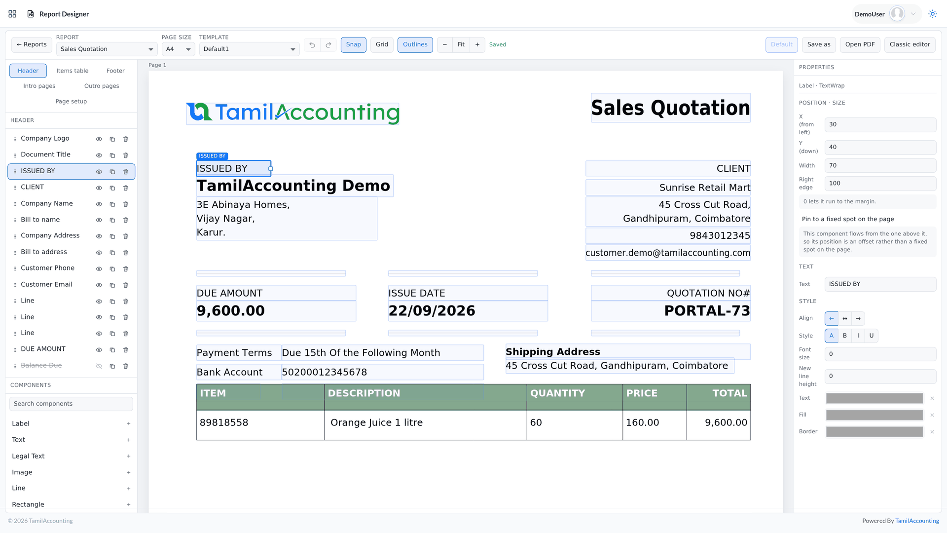Duplicate the CLIENT component
This screenshot has height=533, width=947.
pos(112,188)
